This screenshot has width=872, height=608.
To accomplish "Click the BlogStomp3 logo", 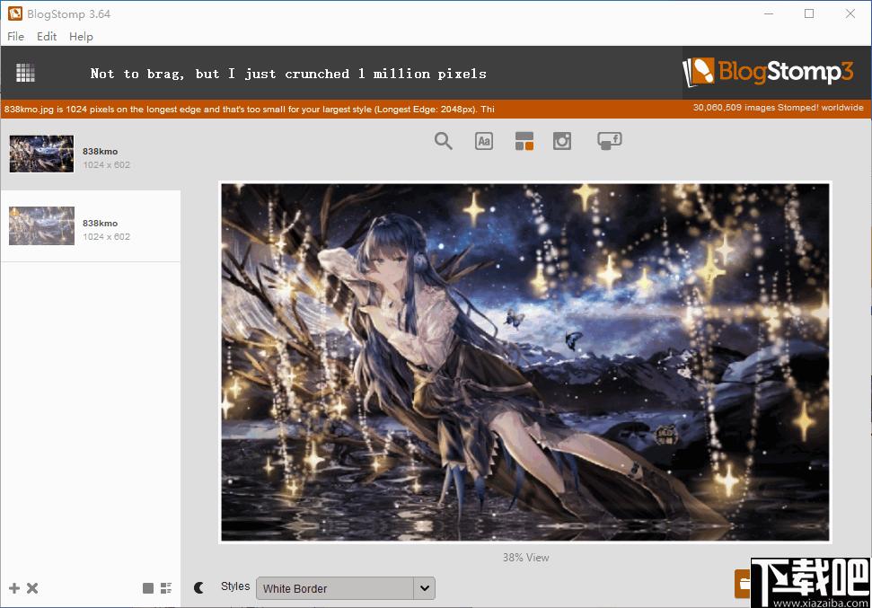I will (768, 72).
